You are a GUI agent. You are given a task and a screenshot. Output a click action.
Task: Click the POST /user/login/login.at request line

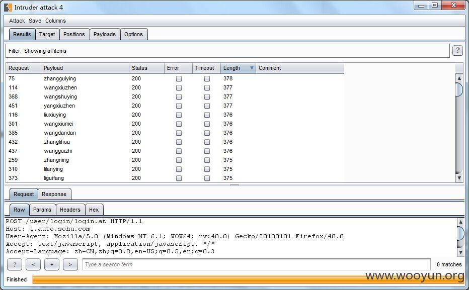(x=74, y=221)
